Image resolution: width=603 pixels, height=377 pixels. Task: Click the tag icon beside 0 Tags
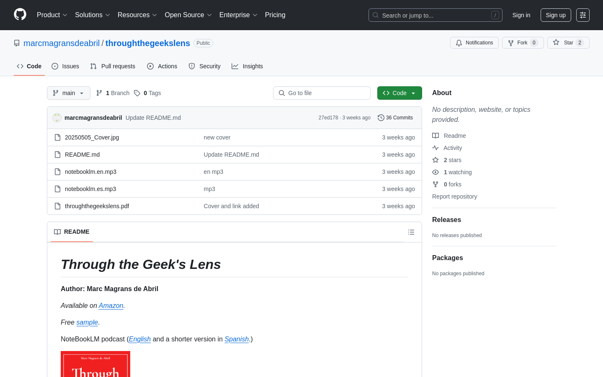(x=137, y=93)
